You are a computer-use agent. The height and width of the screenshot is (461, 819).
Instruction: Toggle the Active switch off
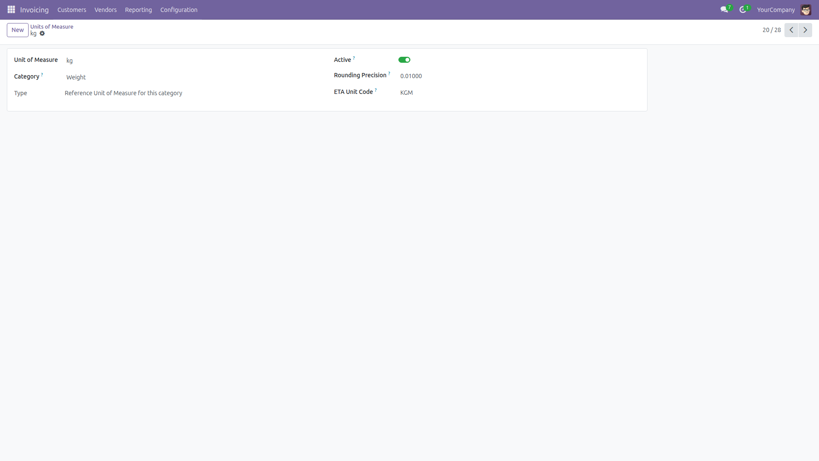404,60
